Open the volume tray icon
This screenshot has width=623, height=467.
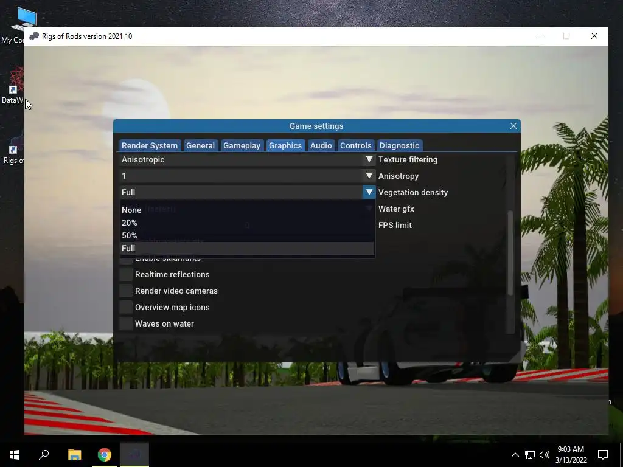point(545,455)
